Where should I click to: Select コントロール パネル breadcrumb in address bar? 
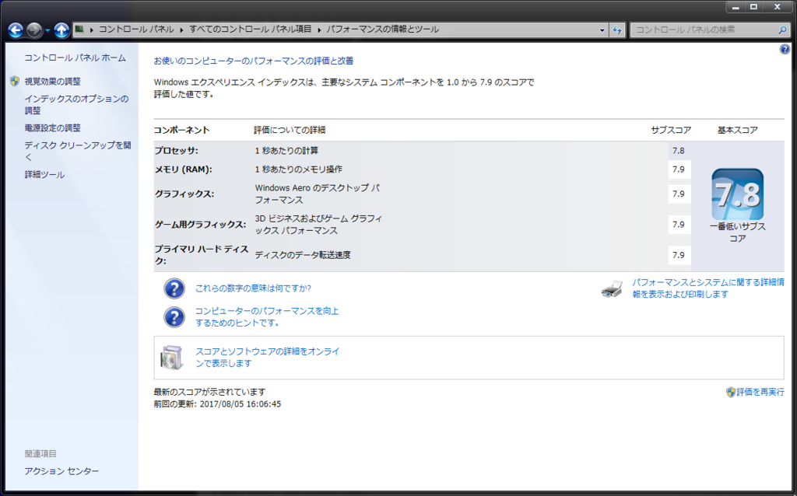click(136, 30)
